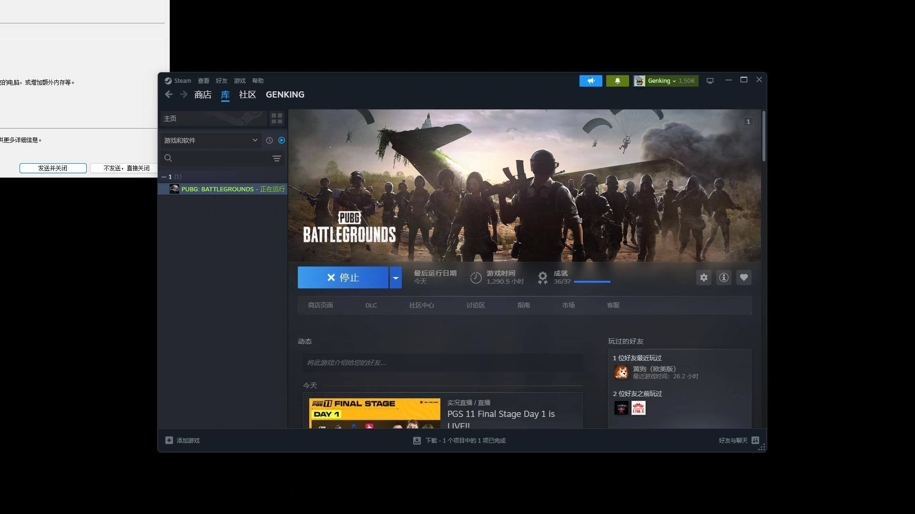915x514 pixels.
Task: Open the 游戏 menu
Action: [240, 81]
